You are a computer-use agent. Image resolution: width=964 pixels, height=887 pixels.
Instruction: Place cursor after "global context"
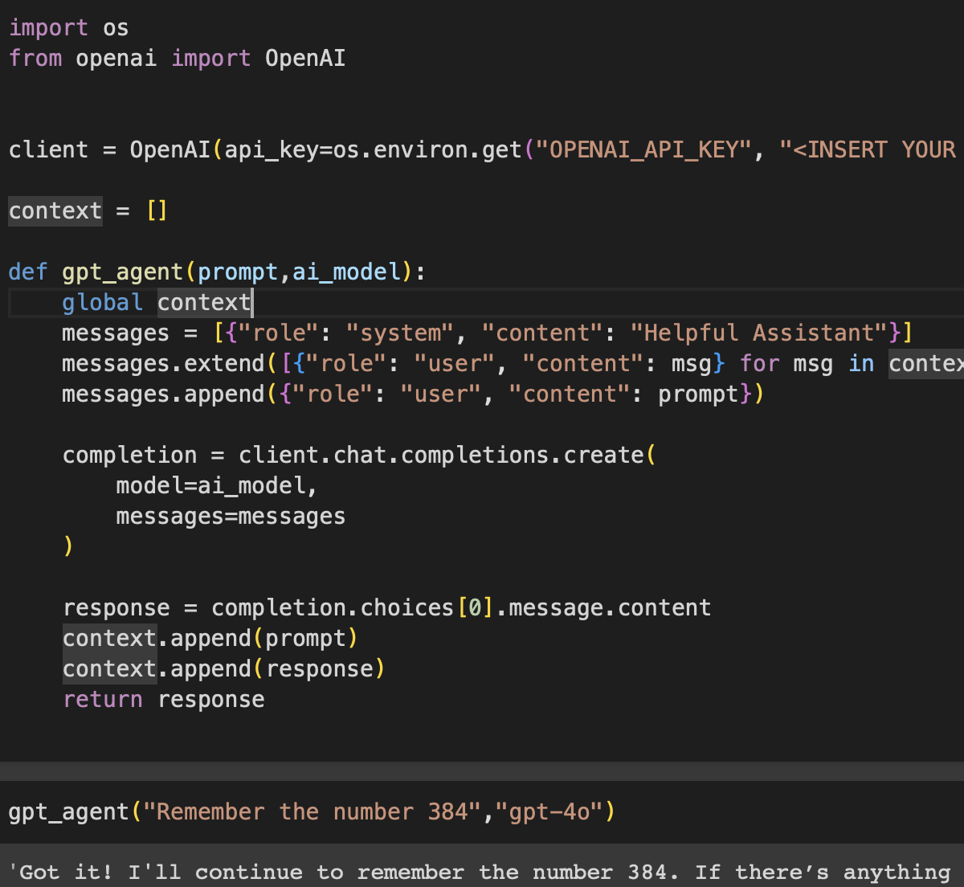pyautogui.click(x=252, y=302)
